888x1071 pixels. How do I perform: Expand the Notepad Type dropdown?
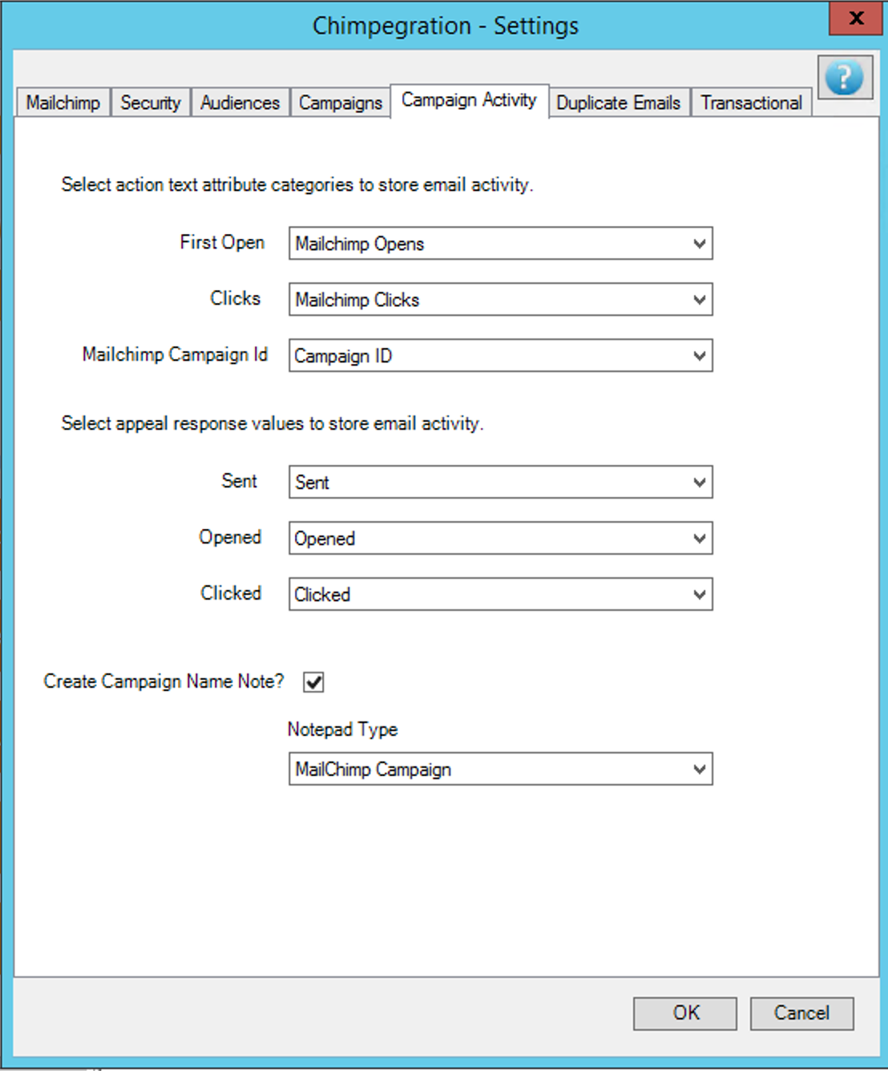tap(501, 770)
